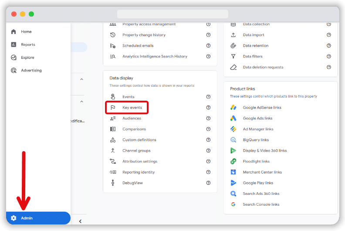Screen dimensions: 345x231
Task: Open the Key events setting
Action: pyautogui.click(x=132, y=108)
